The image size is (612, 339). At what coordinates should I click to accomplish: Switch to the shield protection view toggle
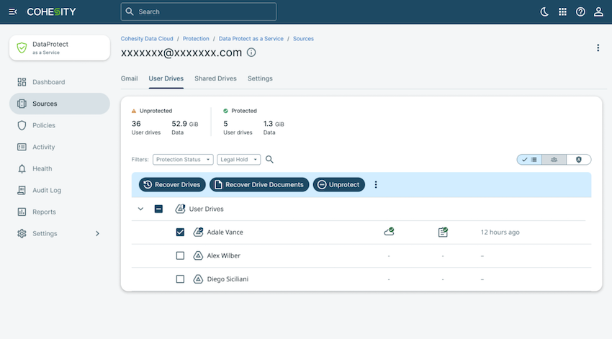click(x=579, y=160)
